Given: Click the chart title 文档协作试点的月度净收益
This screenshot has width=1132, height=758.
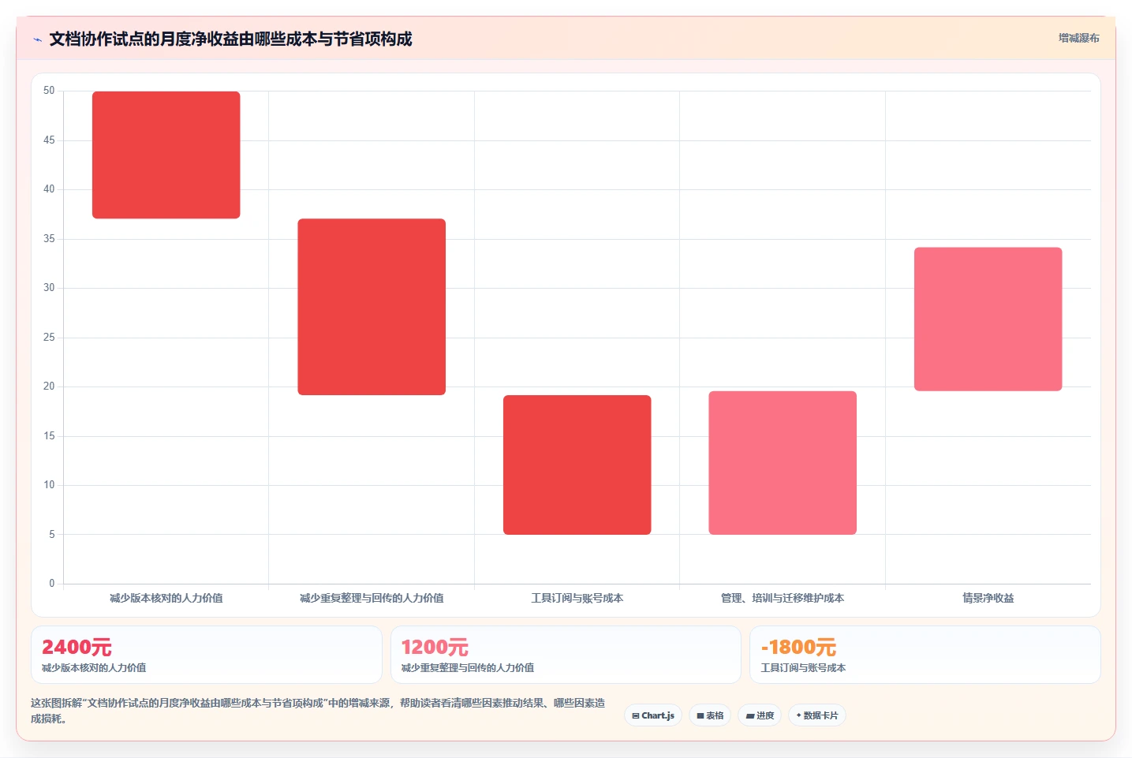Looking at the screenshot, I should (230, 39).
